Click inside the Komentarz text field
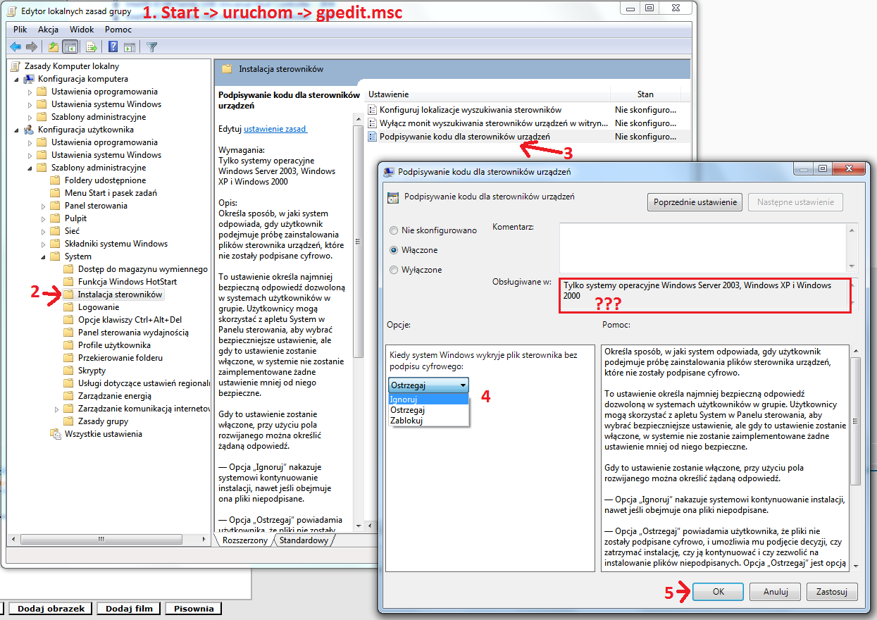The width and height of the screenshot is (877, 620). 703,247
